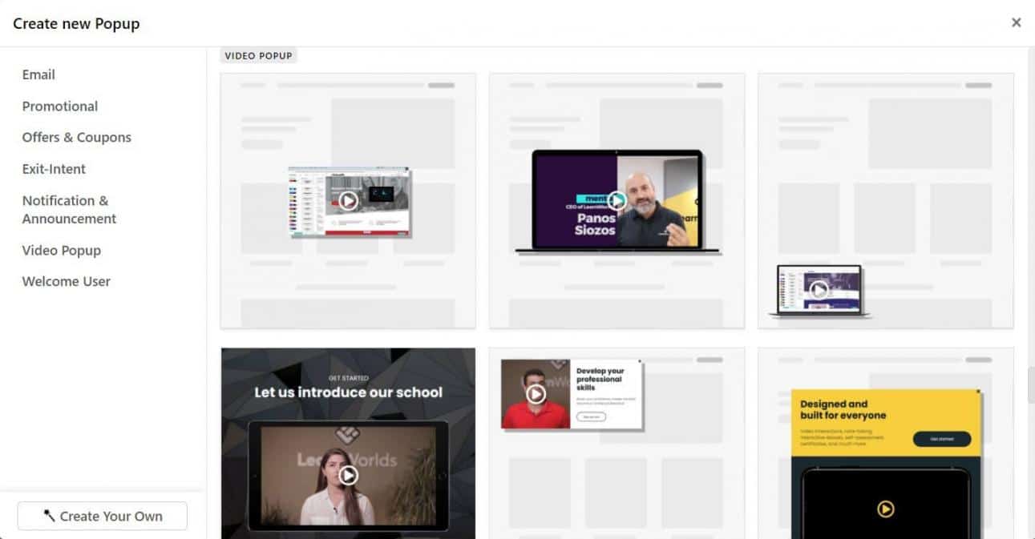Open Notification & Announcement templates

[x=69, y=210]
